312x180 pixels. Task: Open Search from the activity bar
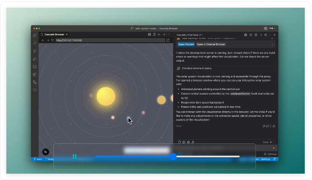pos(35,43)
